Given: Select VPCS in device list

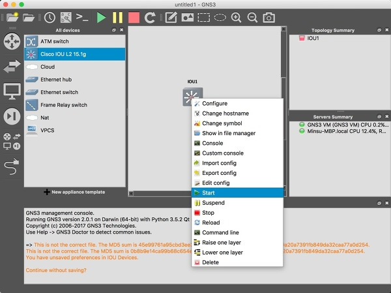Looking at the screenshot, I should [75, 131].
